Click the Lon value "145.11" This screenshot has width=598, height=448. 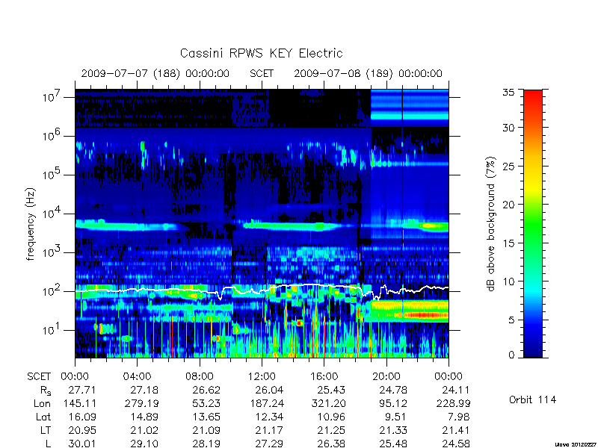(80, 403)
